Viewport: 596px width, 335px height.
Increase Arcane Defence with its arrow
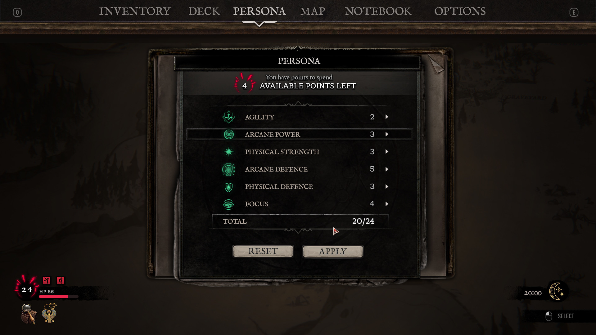coord(387,169)
